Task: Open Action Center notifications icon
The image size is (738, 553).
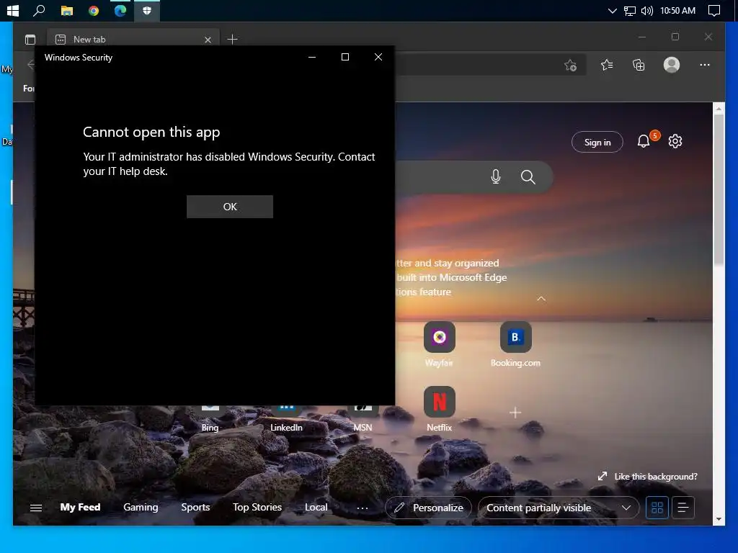Action: point(714,10)
